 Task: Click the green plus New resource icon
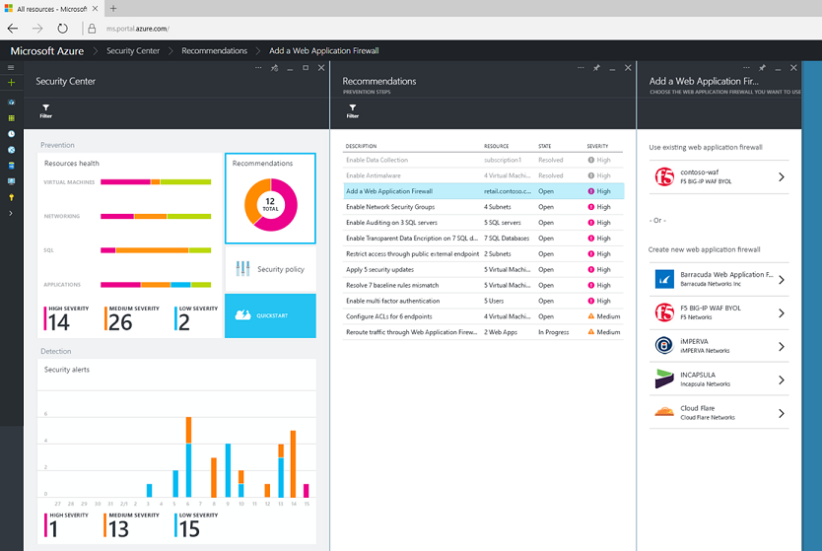coord(11,83)
